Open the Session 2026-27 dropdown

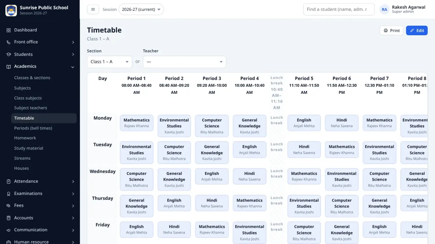click(x=141, y=9)
